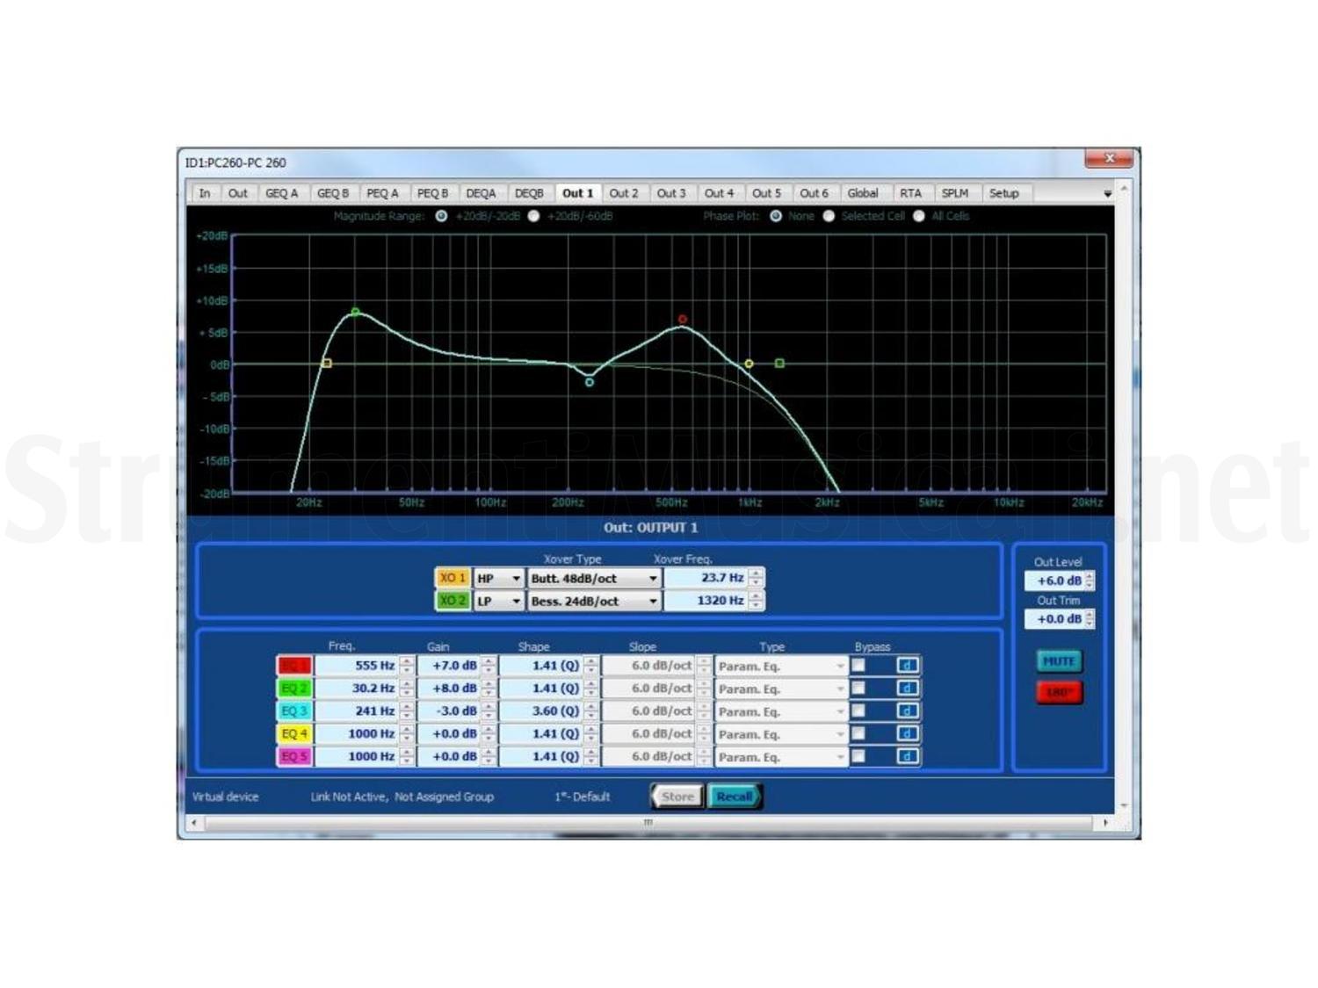
Task: Open the RTA tab
Action: (x=911, y=193)
